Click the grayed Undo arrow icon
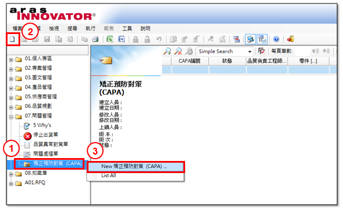 pyautogui.click(x=159, y=39)
